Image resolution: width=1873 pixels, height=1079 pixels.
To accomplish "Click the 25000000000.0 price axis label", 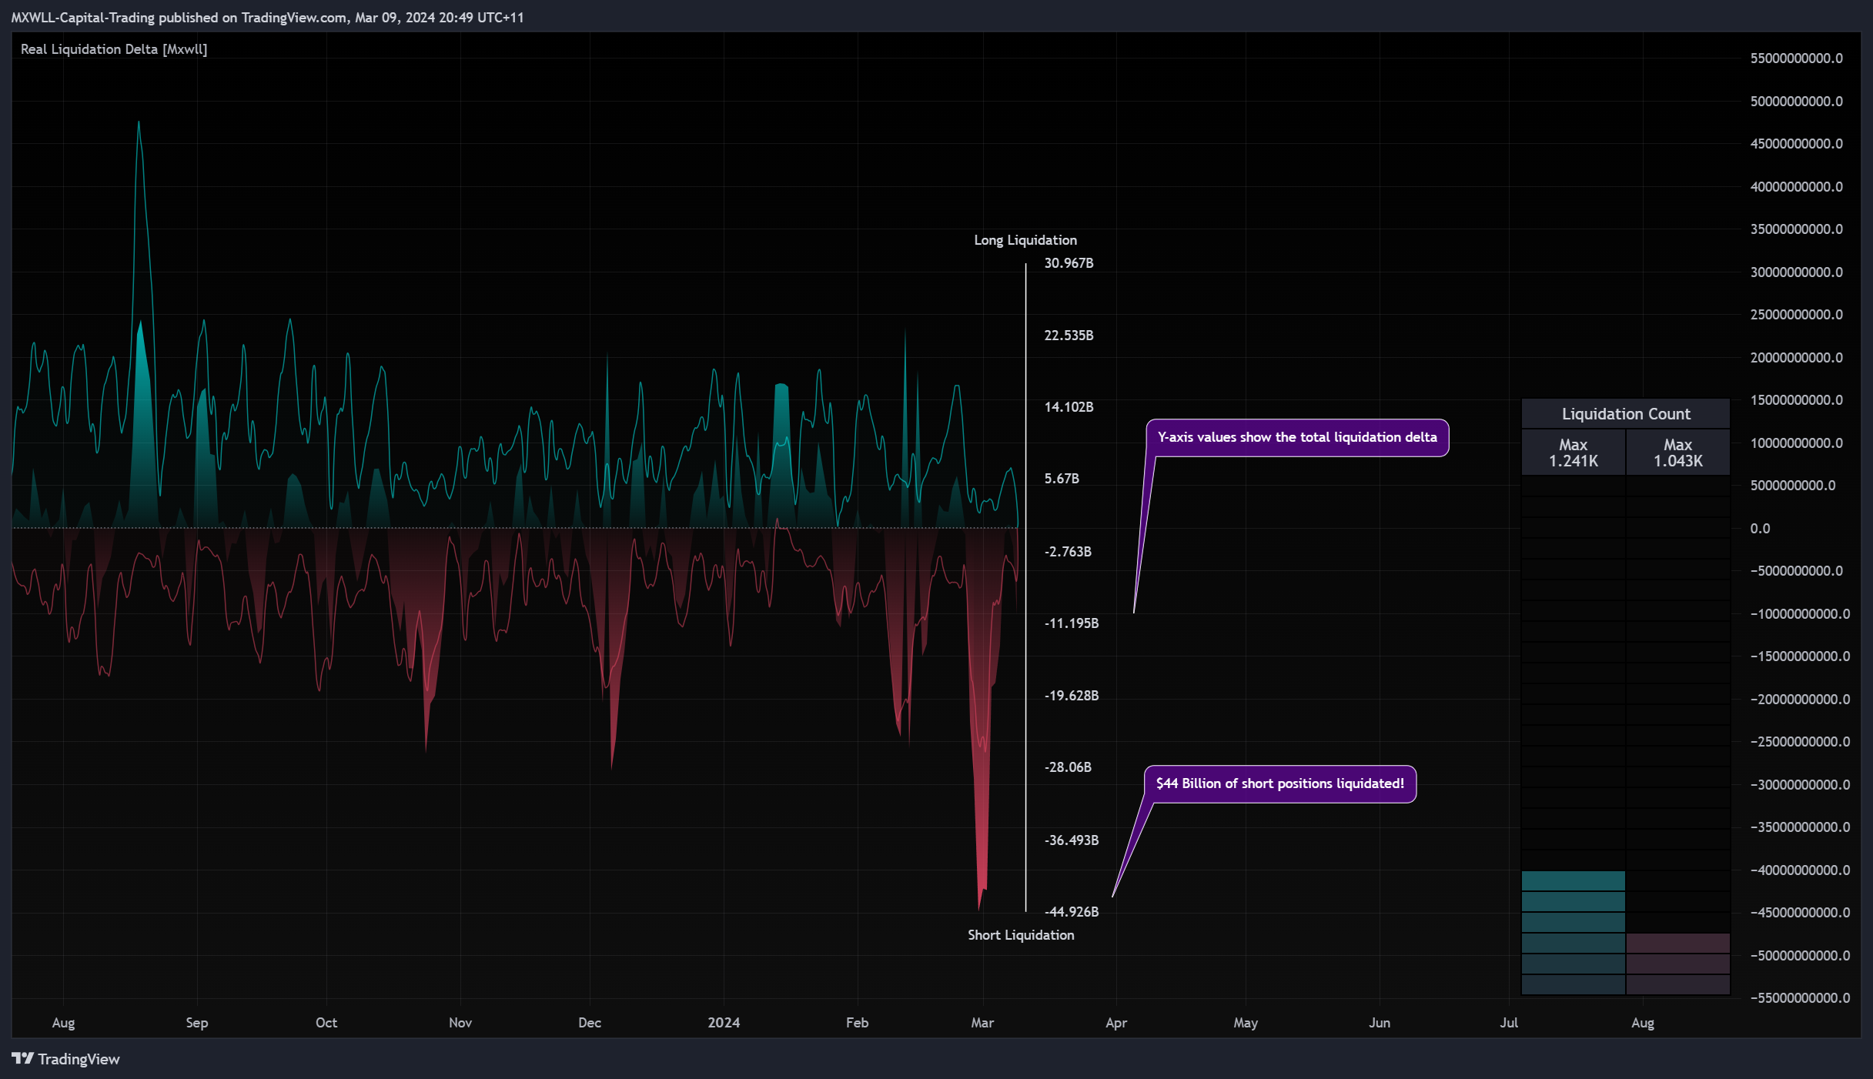I will click(x=1796, y=315).
